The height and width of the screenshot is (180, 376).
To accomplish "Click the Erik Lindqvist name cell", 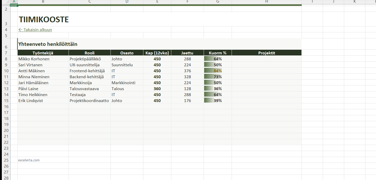I will coord(31,101).
